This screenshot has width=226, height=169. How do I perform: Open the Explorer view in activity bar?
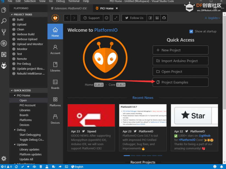pyautogui.click(x=4, y=10)
